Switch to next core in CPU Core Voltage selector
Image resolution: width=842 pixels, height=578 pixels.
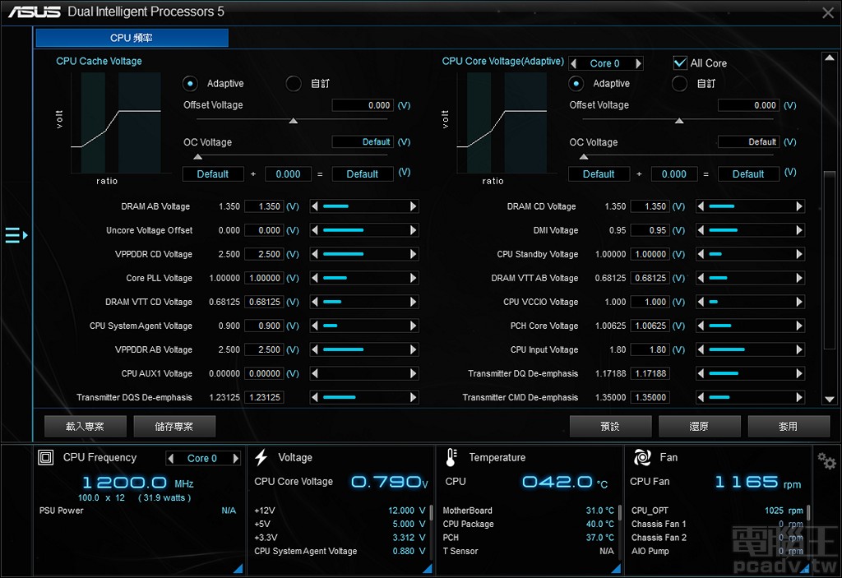point(639,63)
